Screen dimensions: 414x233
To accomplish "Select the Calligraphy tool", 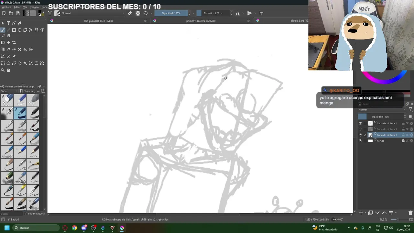I will [x=19, y=23].
